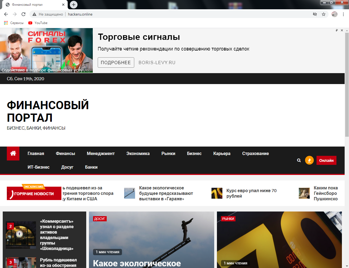This screenshot has width=349, height=268.
Task: Open the BORIS-LEVY.RU ad link
Action: coord(157,62)
